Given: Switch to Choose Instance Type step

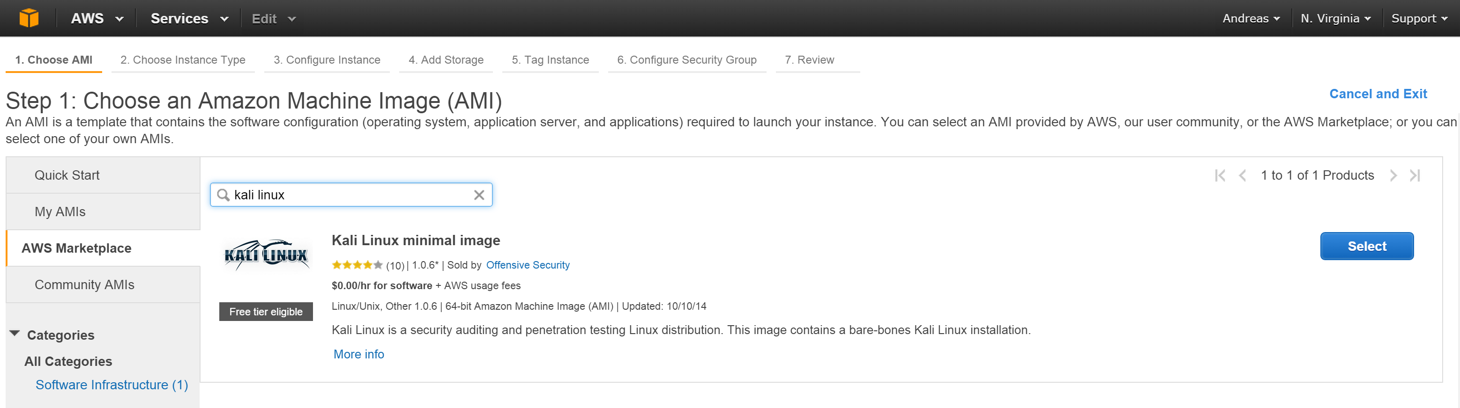Looking at the screenshot, I should (x=183, y=60).
